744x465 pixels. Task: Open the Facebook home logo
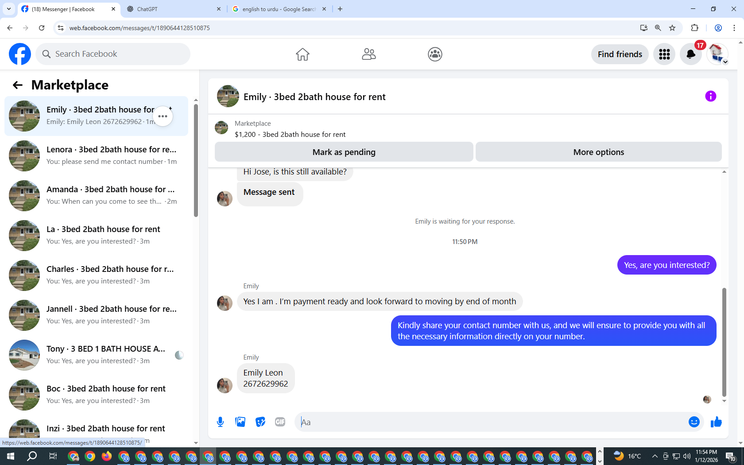20,54
